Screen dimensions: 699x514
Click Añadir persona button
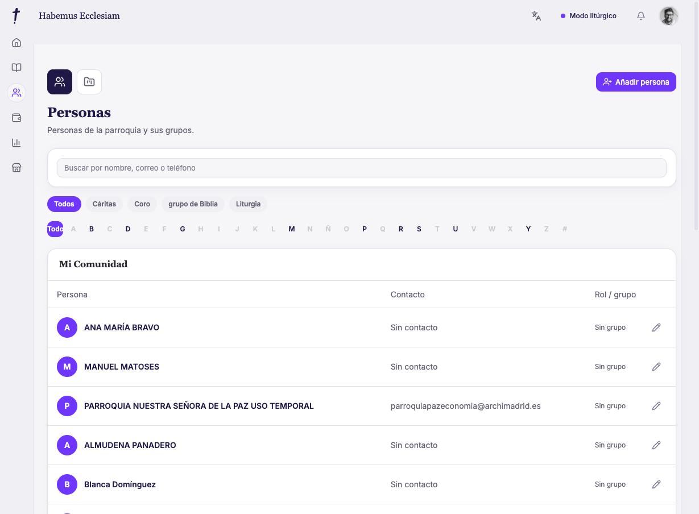(636, 82)
